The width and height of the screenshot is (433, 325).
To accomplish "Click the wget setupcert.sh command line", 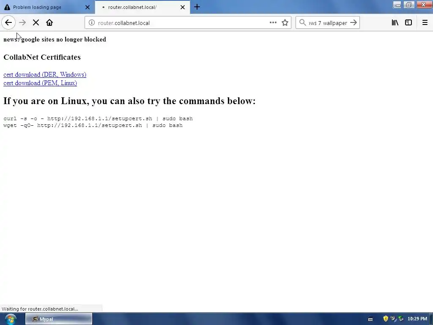I will 93,125.
